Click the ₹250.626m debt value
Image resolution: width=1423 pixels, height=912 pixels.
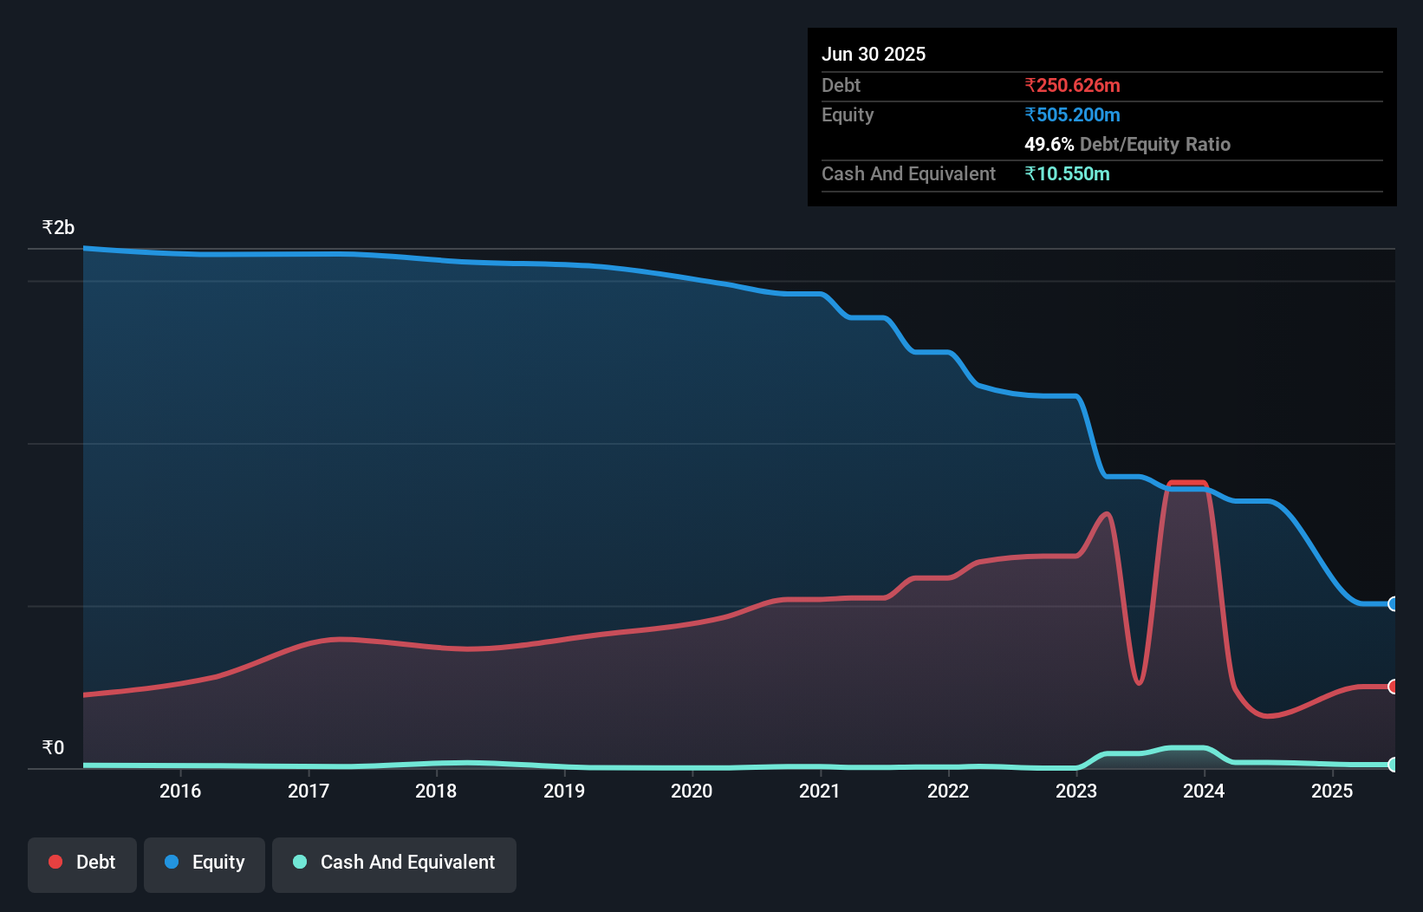click(1072, 85)
